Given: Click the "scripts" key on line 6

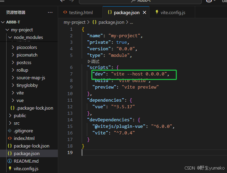Looking at the screenshot, I should (x=99, y=67).
